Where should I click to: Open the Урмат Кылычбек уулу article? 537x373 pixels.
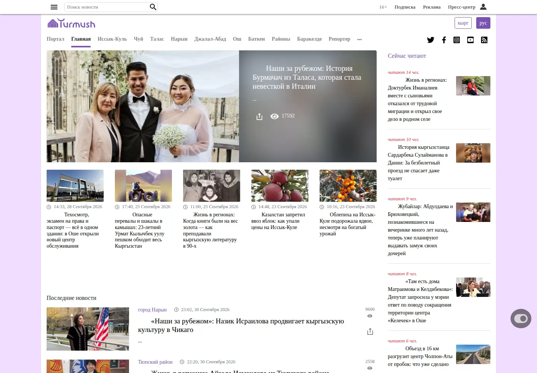click(x=140, y=230)
